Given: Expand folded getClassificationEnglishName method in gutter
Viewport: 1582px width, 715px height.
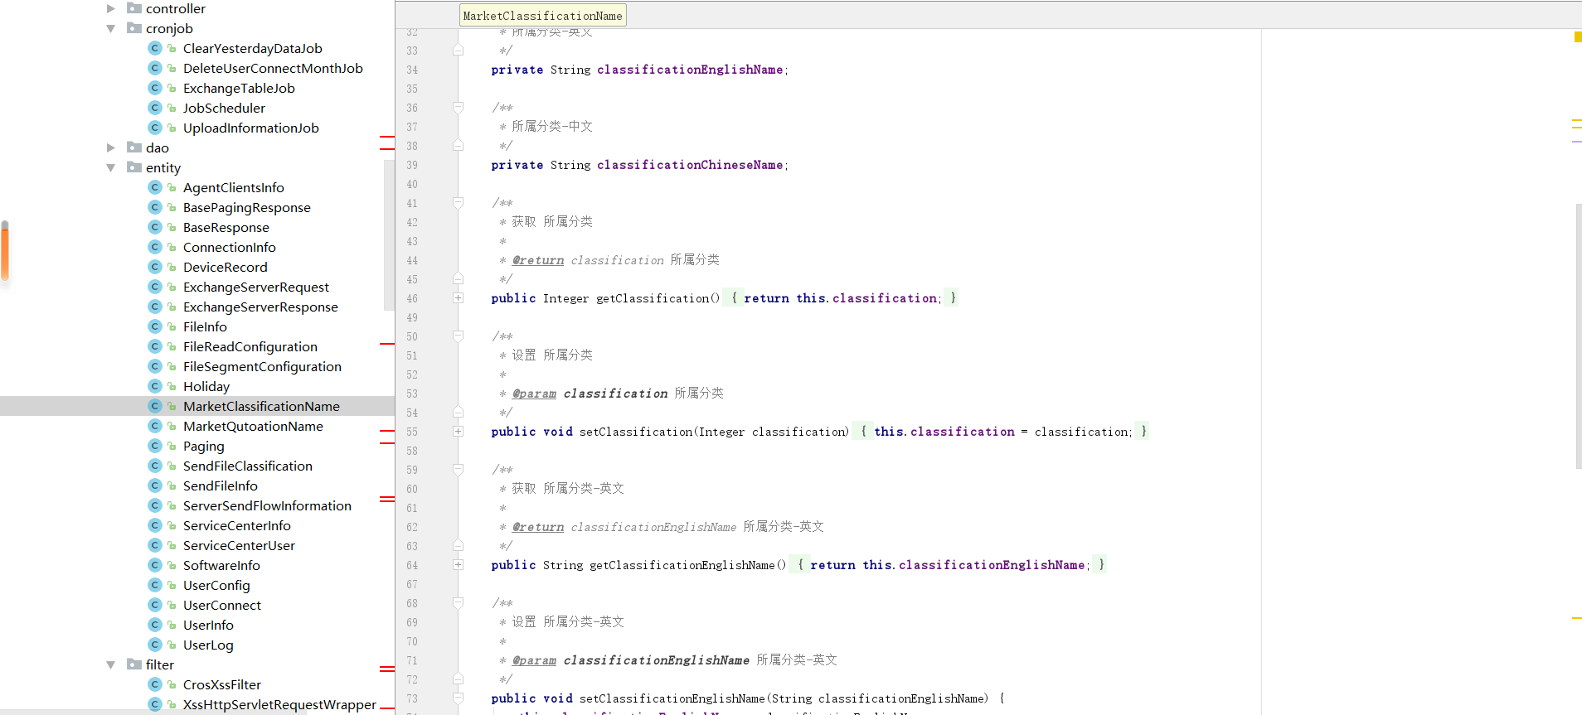Looking at the screenshot, I should 458,564.
